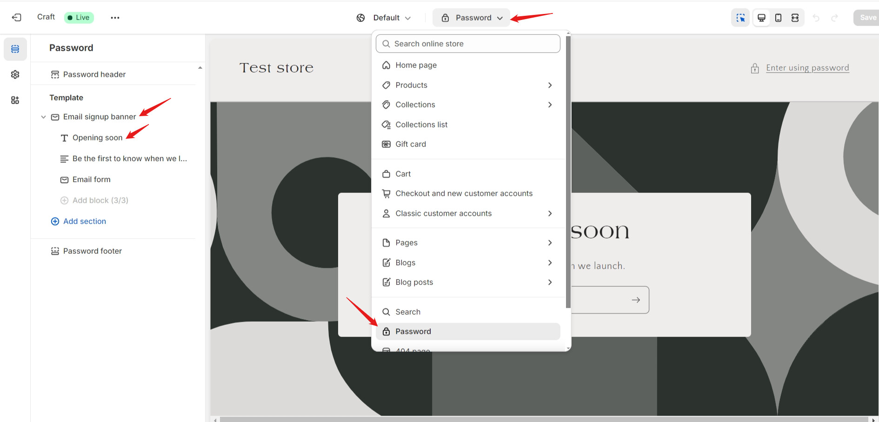Viewport: 879px width, 422px height.
Task: Expand the Blog posts submenu chevron
Action: click(x=550, y=282)
